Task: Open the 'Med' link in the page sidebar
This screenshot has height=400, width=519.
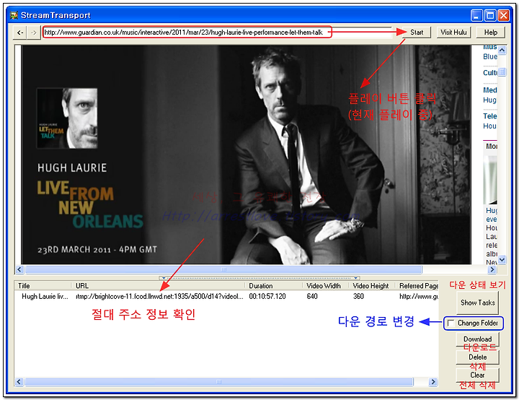Action: click(x=490, y=90)
